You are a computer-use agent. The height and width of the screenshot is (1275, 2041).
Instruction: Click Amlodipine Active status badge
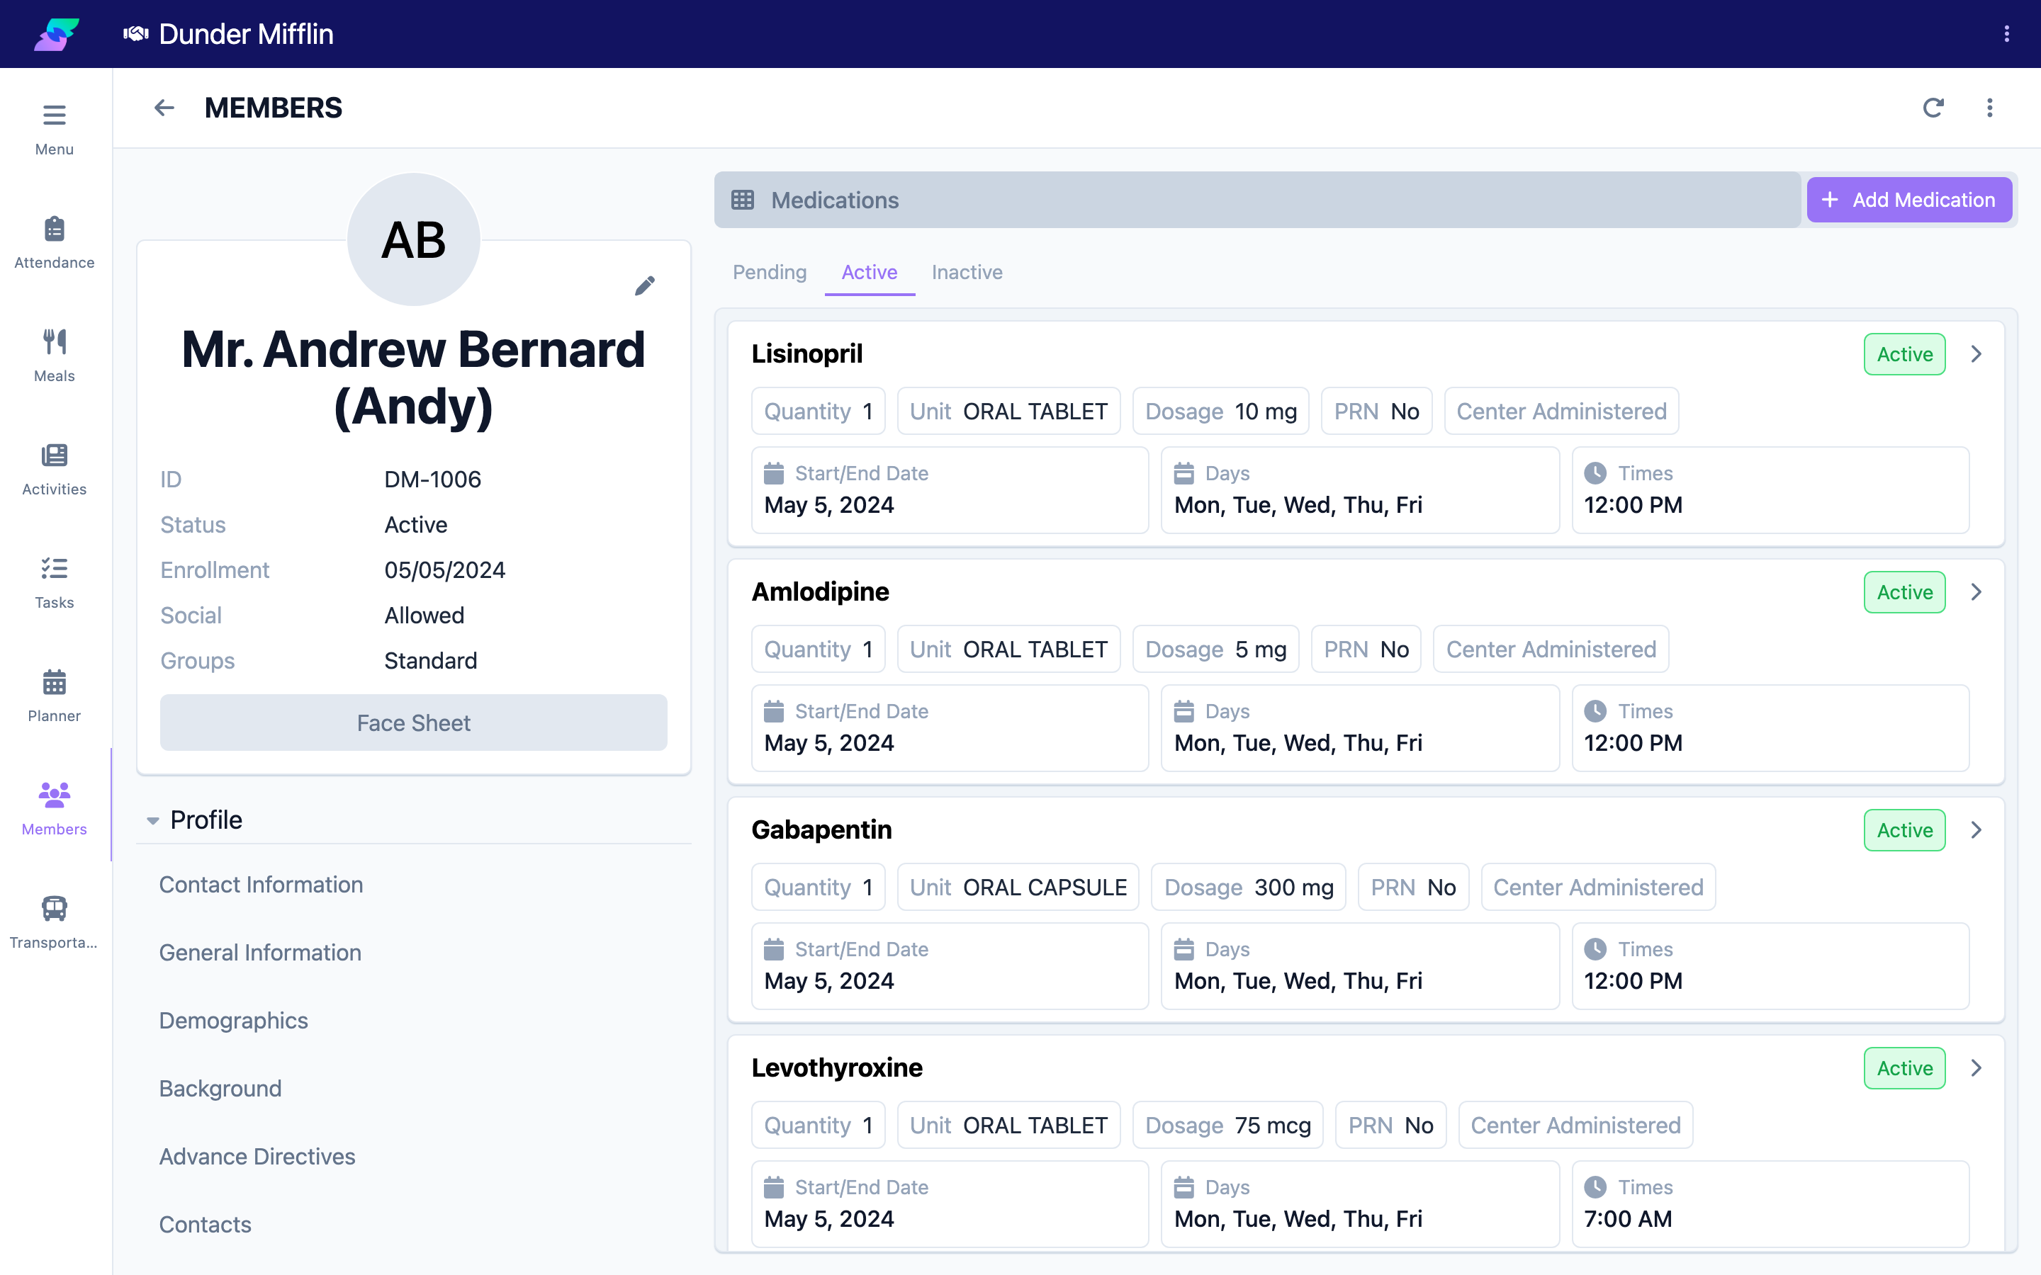[1904, 592]
